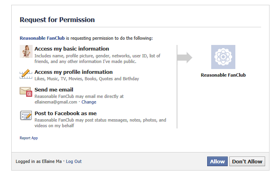Click the ellainema@gmail.com email address text
280x181 pixels.
(56, 102)
